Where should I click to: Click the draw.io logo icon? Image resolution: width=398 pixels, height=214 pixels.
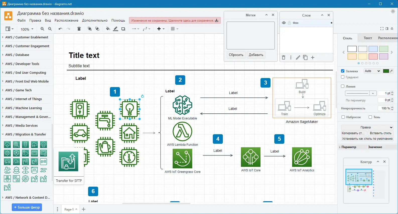8,16
